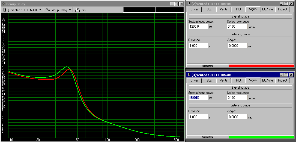Image resolution: width=296 pixels, height=142 pixels.
Task: Select the Vents tab in [2]vented window
Action: pos(223,9)
